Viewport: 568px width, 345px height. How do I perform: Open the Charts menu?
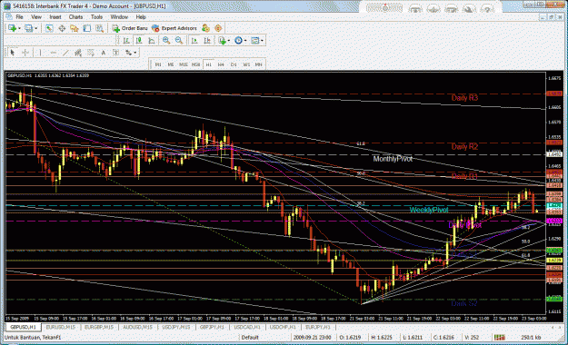click(75, 17)
